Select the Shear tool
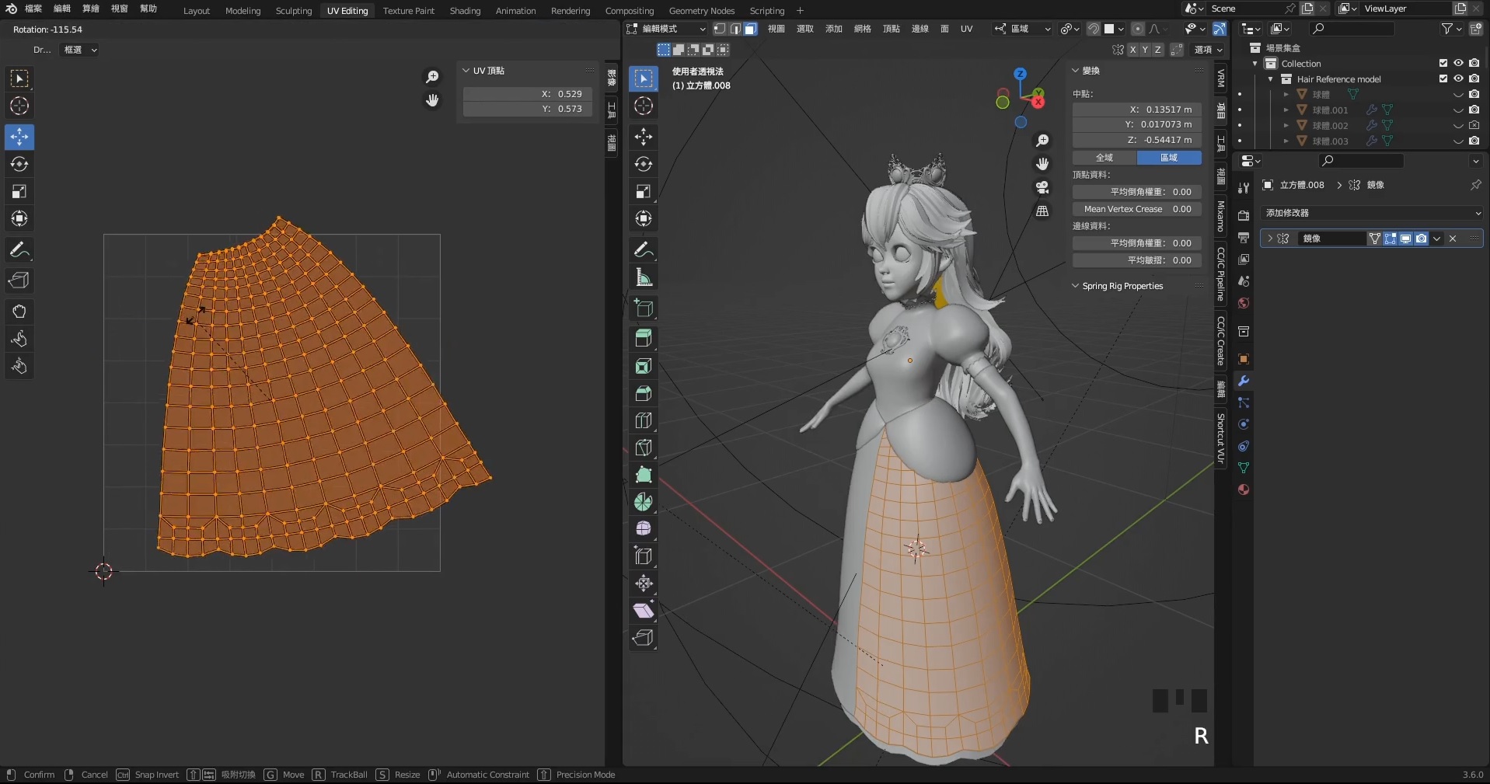The image size is (1490, 784). click(x=644, y=611)
